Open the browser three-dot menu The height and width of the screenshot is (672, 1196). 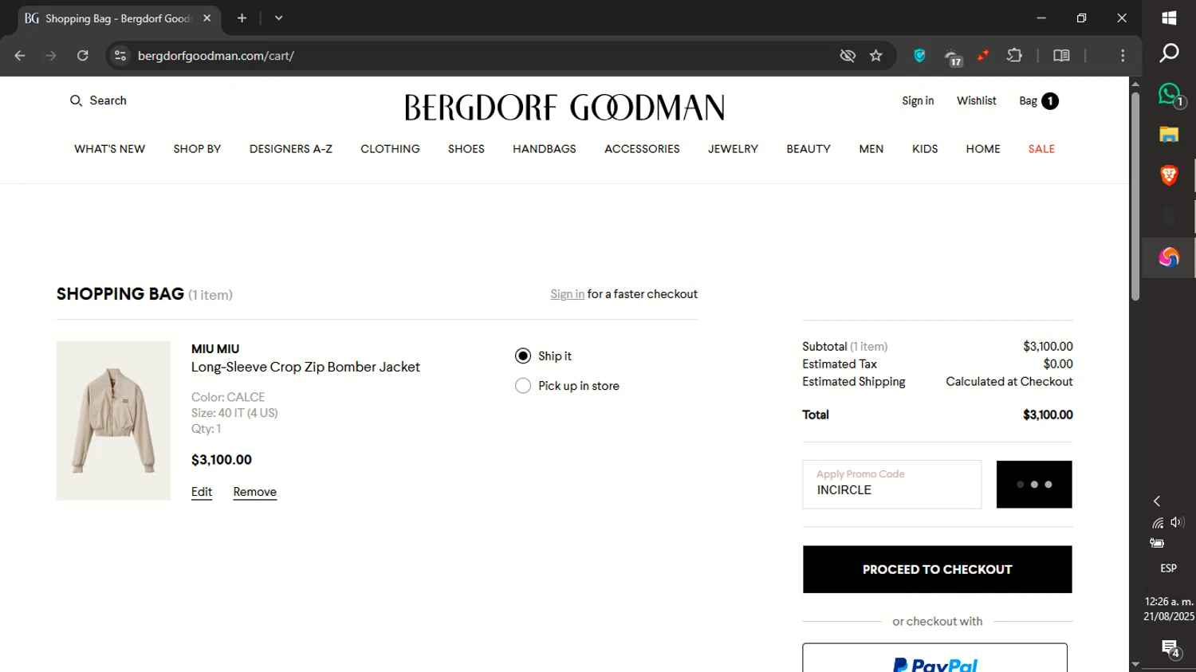tap(1123, 56)
